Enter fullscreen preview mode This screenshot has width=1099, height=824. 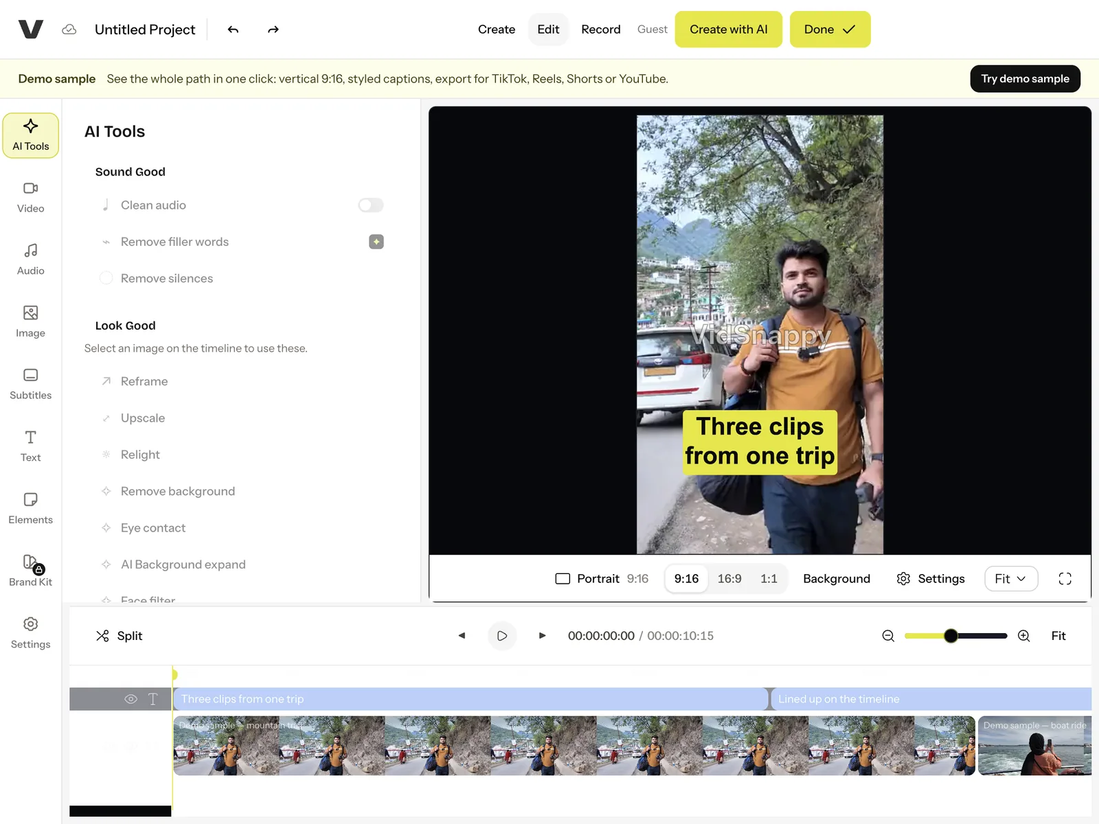coord(1065,579)
